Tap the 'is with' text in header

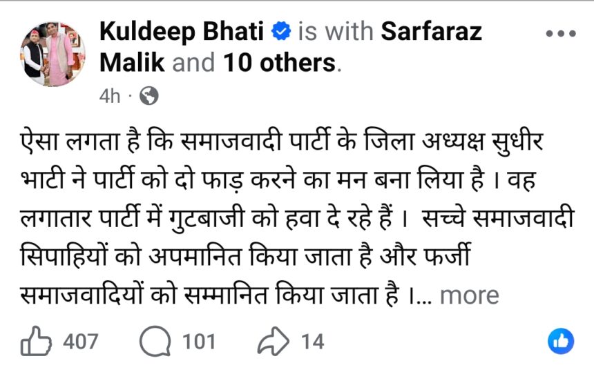[x=336, y=32]
